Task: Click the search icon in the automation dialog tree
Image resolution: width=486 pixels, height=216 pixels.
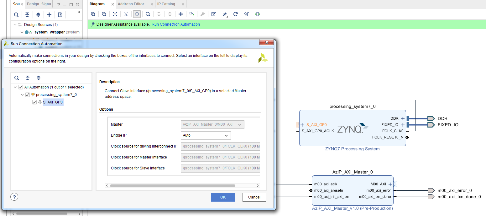Action: (17, 78)
